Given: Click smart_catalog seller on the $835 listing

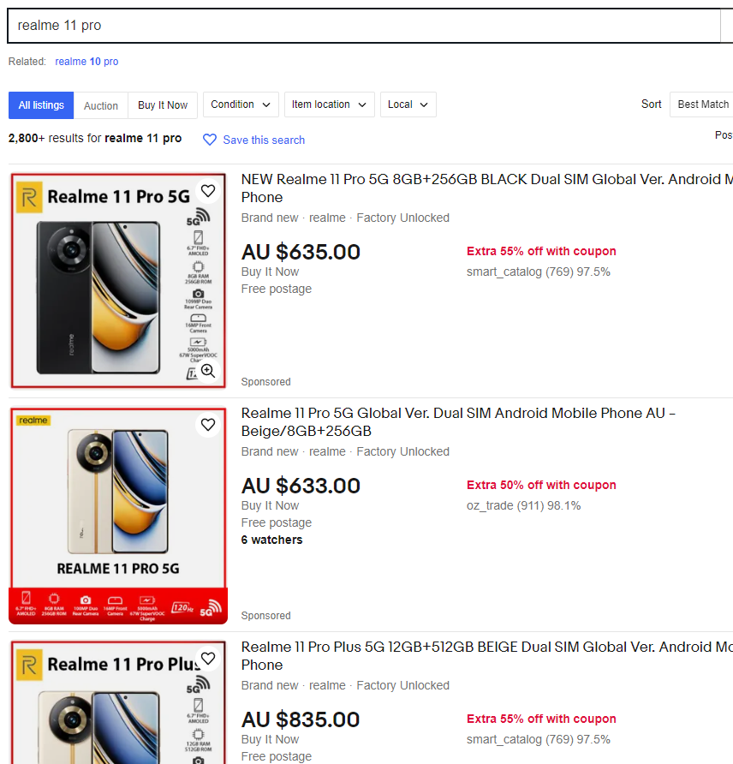Looking at the screenshot, I should coord(538,740).
